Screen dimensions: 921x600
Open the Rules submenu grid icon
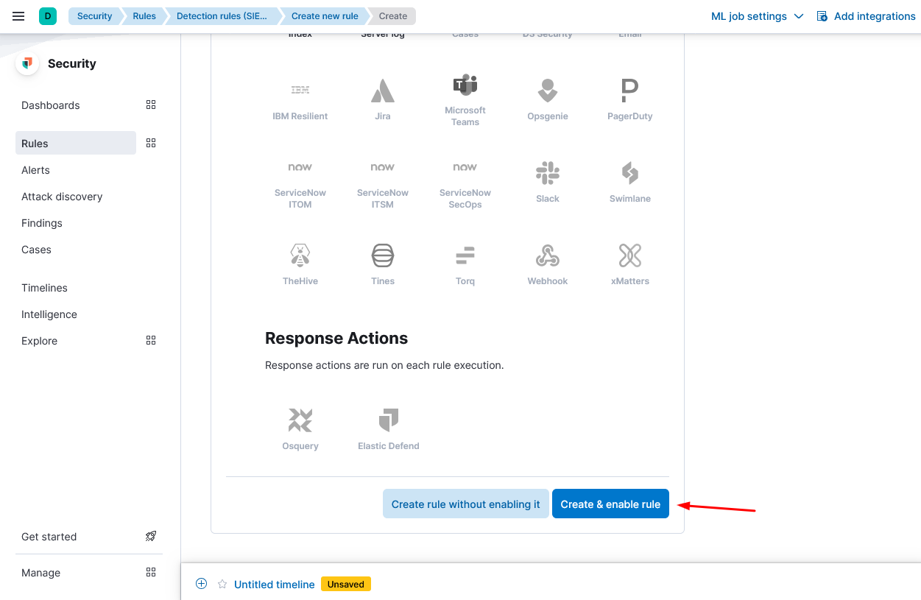(x=151, y=143)
